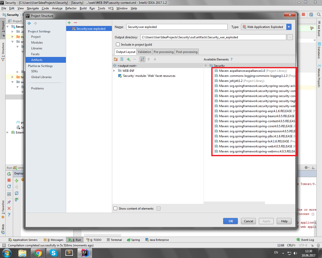Click the Output directory path field

tap(214, 37)
